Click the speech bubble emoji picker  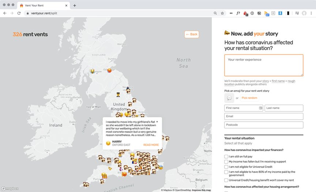229,98
